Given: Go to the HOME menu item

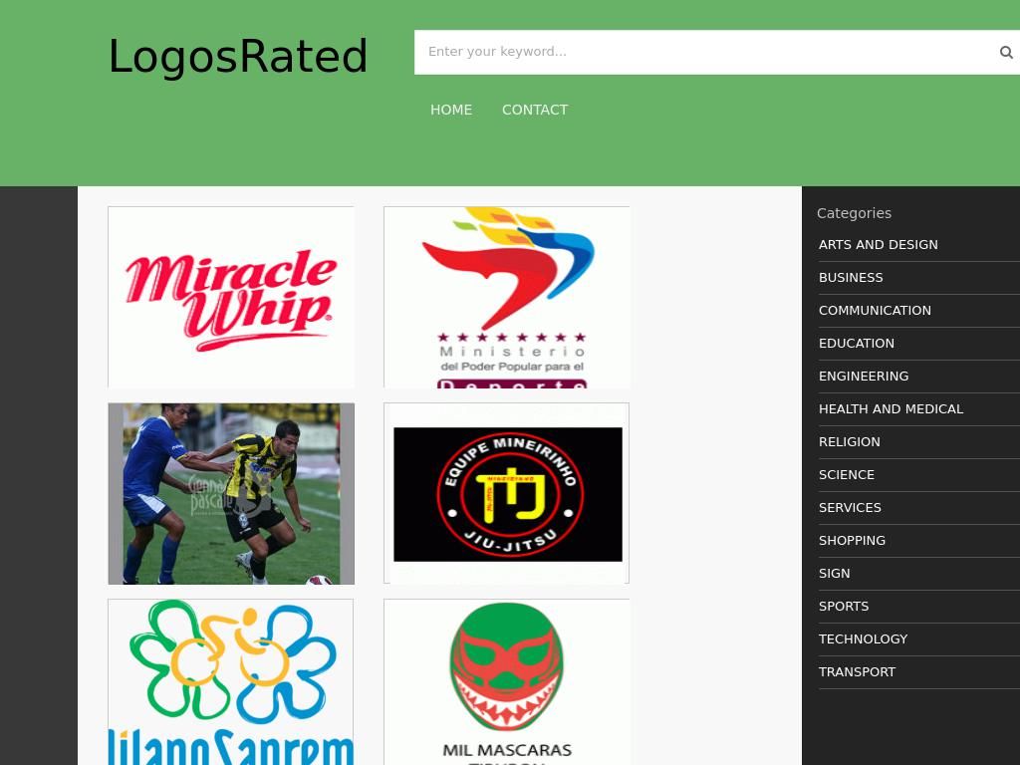Looking at the screenshot, I should pos(451,110).
